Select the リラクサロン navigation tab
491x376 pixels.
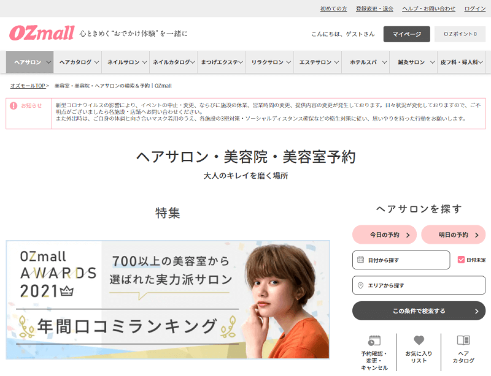click(269, 62)
